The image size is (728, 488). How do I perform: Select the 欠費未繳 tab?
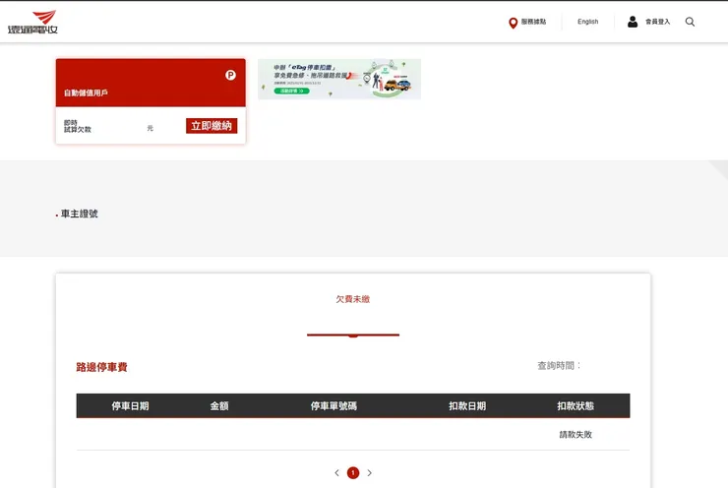353,299
